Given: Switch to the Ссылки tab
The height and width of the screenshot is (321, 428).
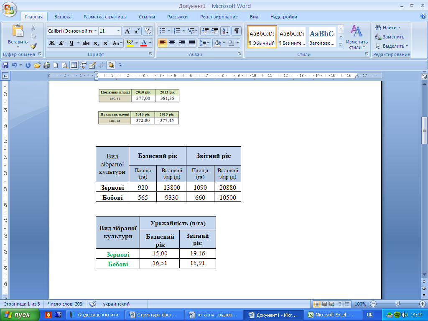Looking at the screenshot, I should point(147,17).
